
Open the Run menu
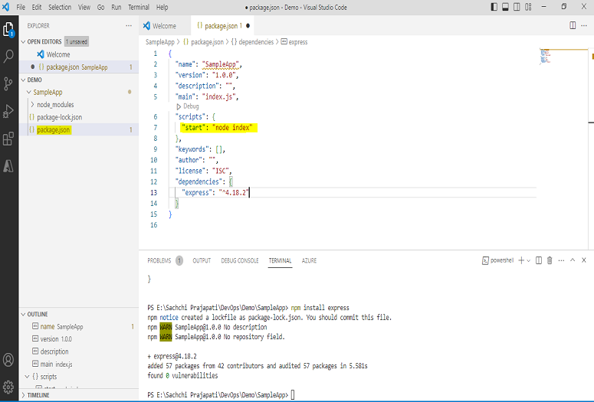pos(117,7)
